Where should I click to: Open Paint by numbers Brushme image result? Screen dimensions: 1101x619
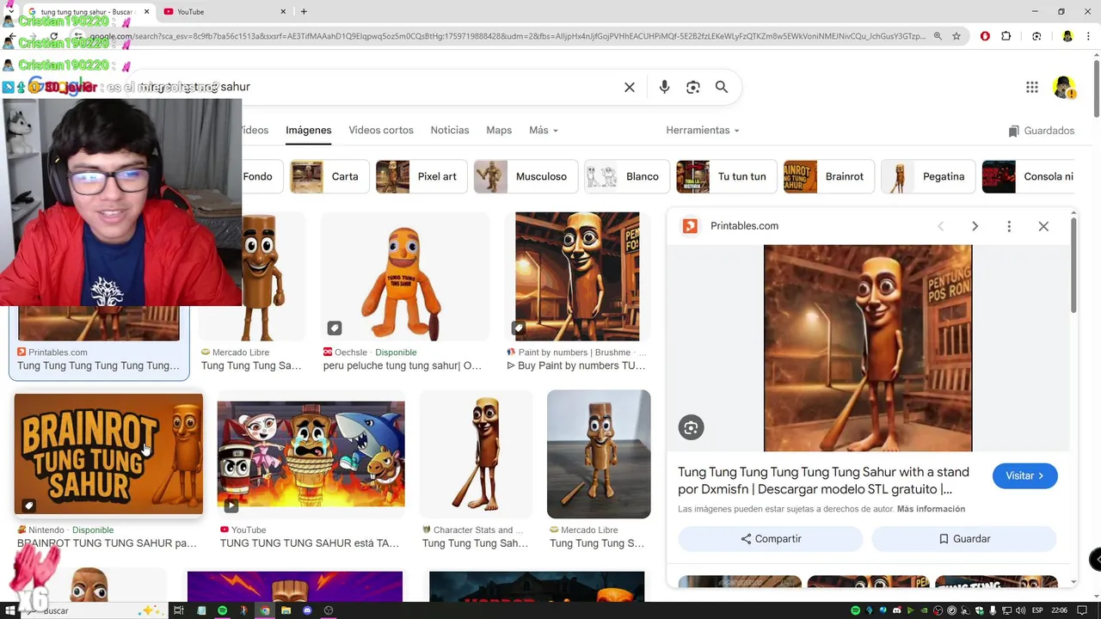[577, 276]
